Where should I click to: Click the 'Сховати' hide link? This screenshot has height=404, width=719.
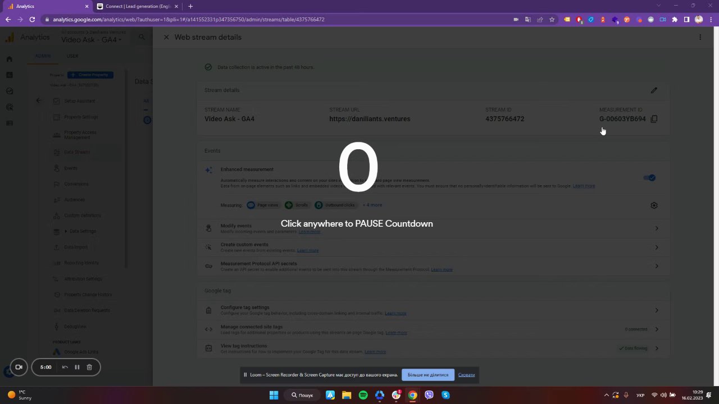466,375
